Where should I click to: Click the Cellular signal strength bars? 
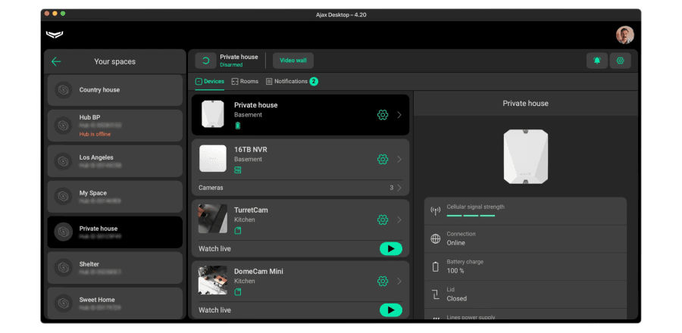(x=471, y=216)
